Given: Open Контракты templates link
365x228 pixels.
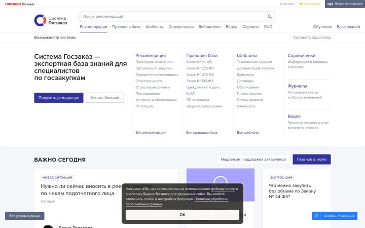Looking at the screenshot, I should click(x=245, y=74).
